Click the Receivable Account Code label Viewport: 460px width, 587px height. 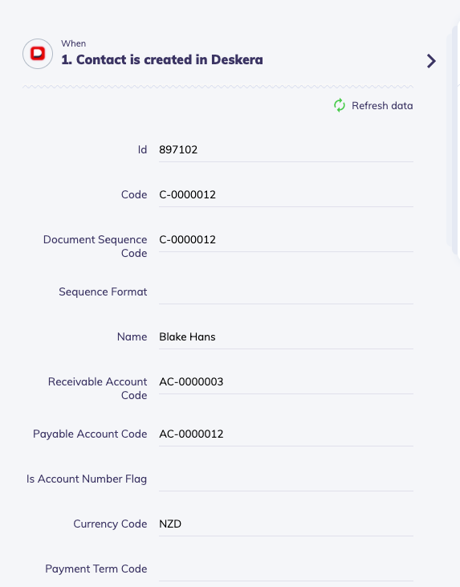97,388
